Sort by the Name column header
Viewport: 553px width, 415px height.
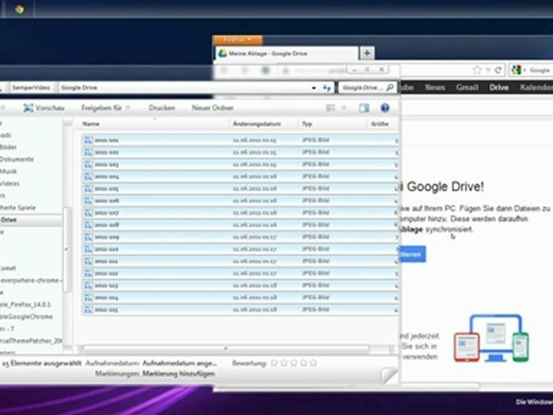tap(91, 124)
